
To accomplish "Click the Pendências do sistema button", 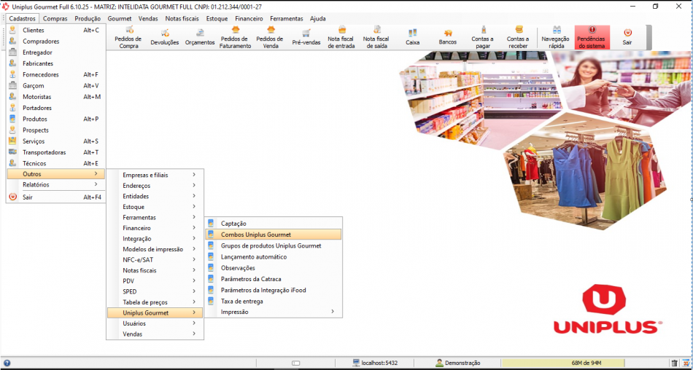I will (x=592, y=38).
